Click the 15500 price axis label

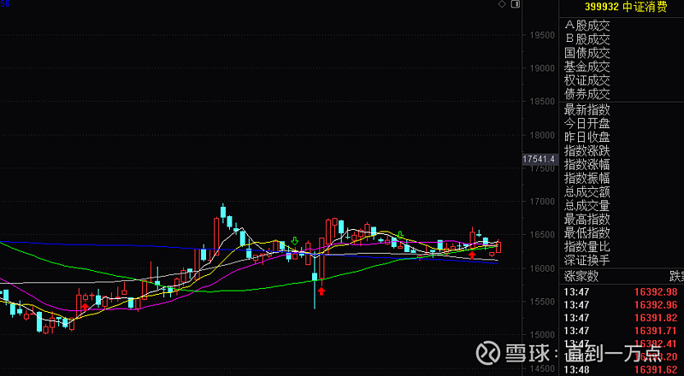click(542, 302)
